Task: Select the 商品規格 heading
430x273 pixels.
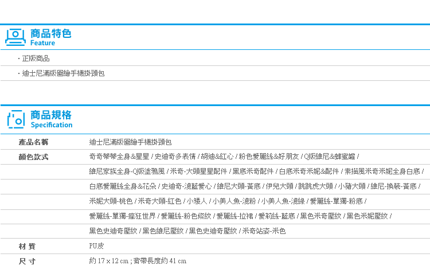Action: (x=50, y=115)
